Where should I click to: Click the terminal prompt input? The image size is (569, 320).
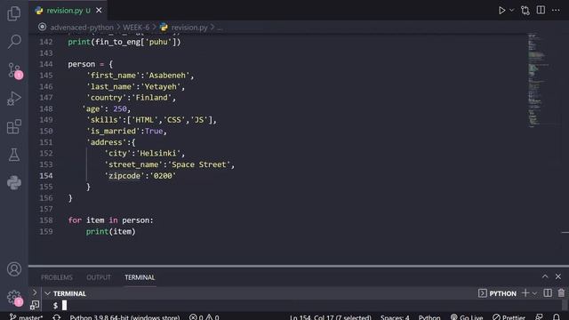(x=64, y=306)
